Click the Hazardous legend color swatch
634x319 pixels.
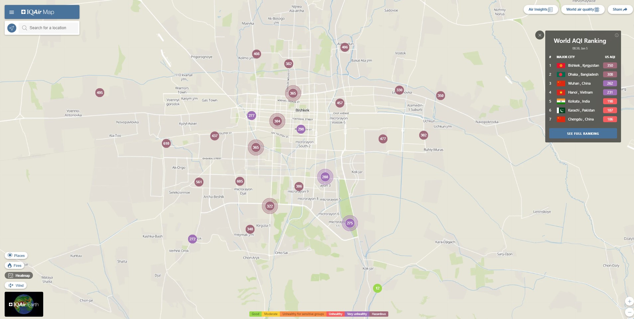(x=379, y=314)
